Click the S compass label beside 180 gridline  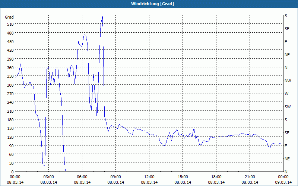286,120
